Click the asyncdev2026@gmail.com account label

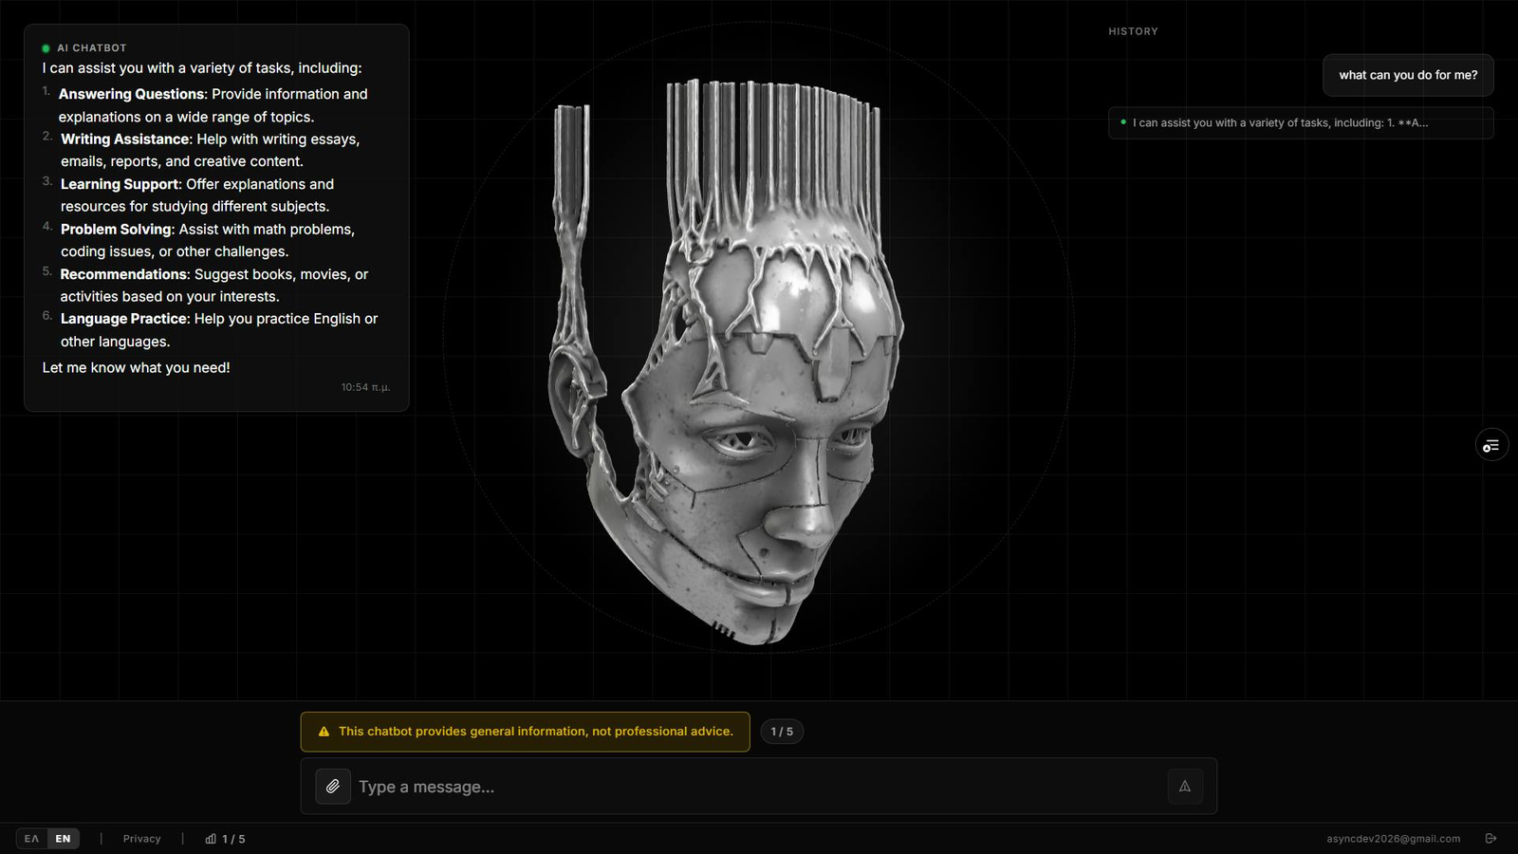1393,839
